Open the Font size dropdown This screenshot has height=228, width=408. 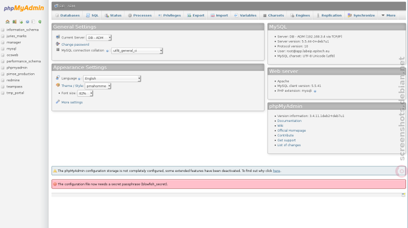point(85,93)
